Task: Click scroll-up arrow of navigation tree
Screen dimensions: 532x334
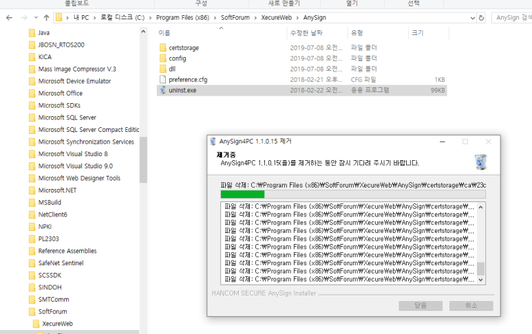Action: click(143, 32)
